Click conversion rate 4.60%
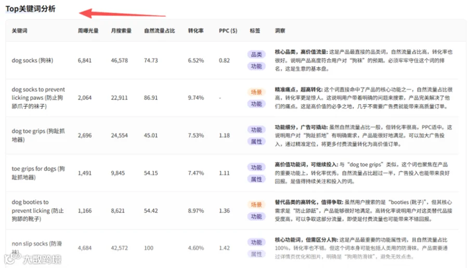Image resolution: width=468 pixels, height=268 pixels. point(196,248)
